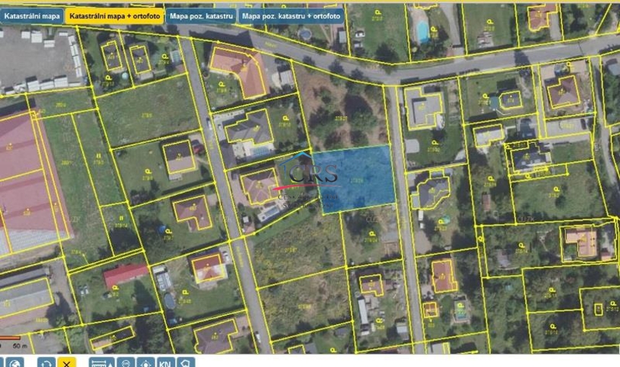Screen dimensions: 620x367
Task: Click the globe icon in bottom toolbar
Action: 16,362
